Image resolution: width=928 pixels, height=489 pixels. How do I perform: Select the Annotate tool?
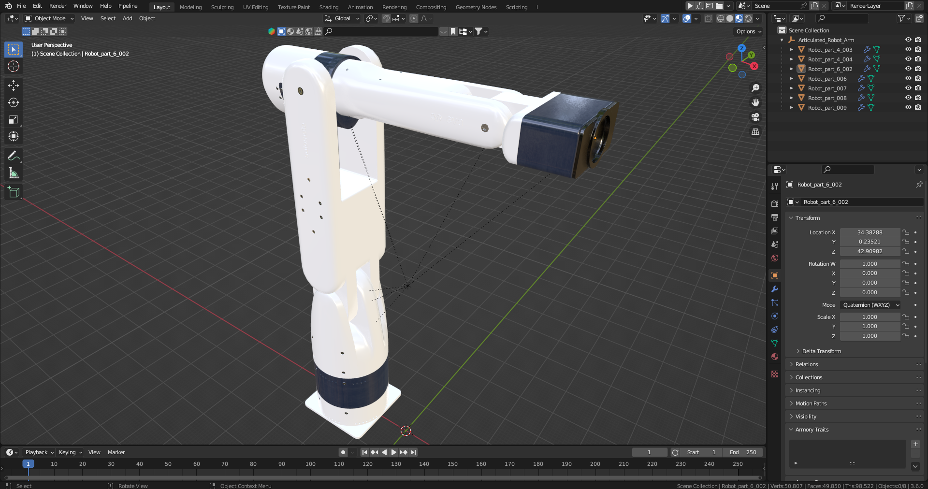[14, 156]
